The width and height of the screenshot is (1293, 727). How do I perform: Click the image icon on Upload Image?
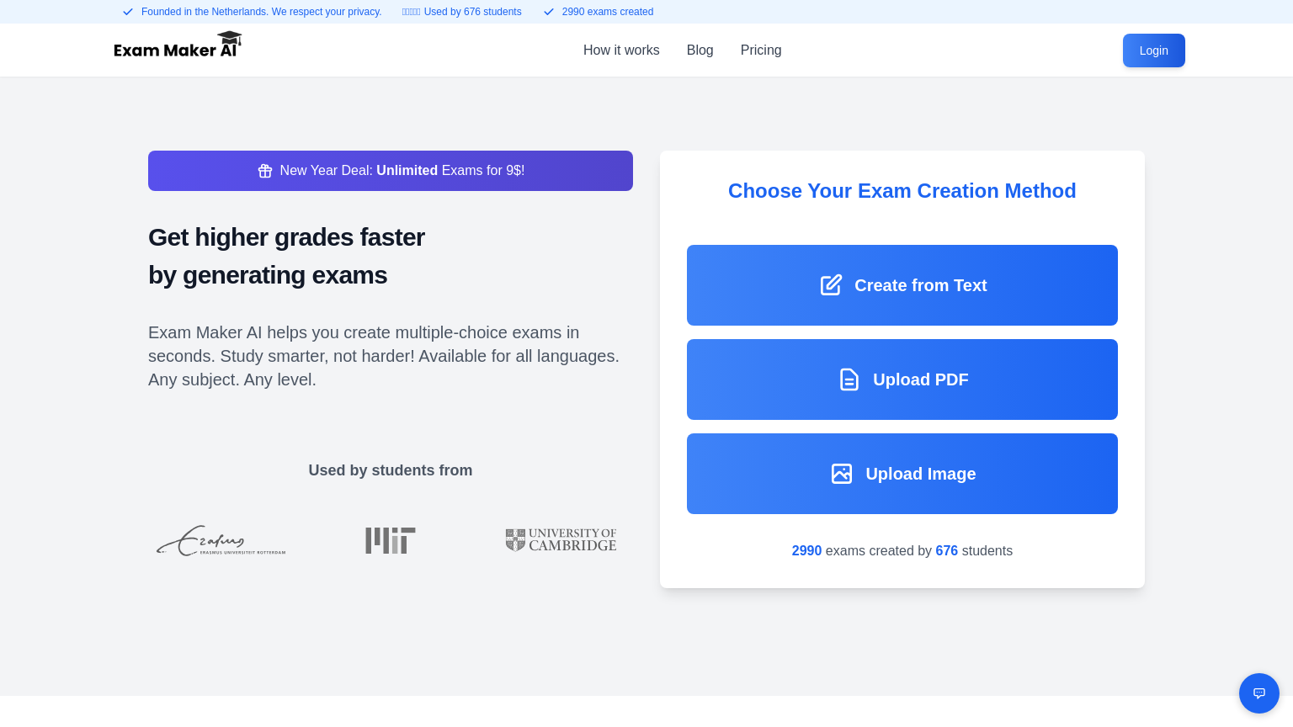pyautogui.click(x=842, y=474)
